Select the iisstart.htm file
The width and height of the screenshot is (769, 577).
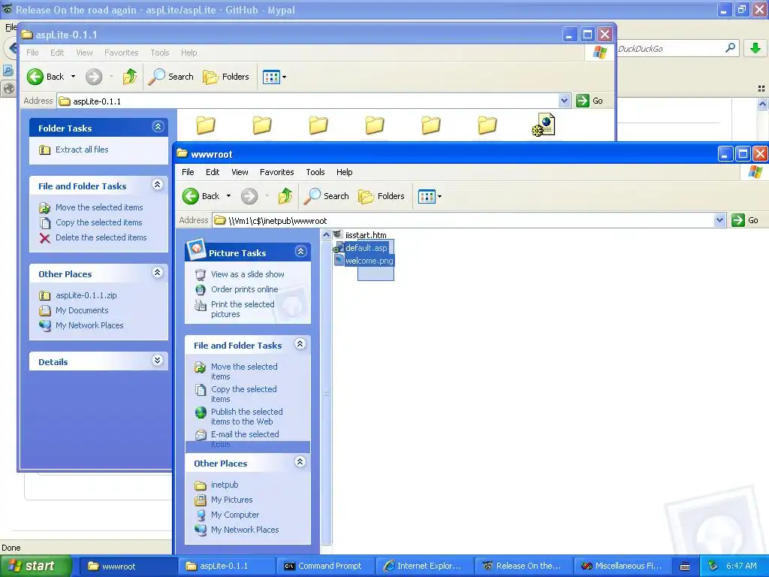tap(366, 235)
